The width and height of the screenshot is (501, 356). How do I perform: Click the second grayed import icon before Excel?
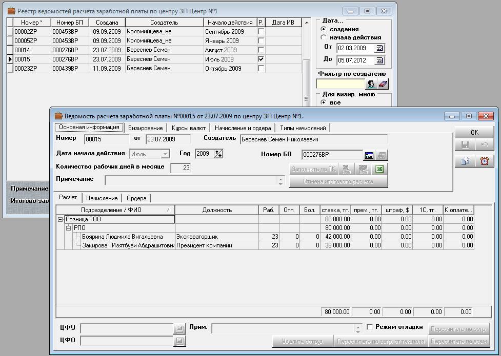(363, 169)
